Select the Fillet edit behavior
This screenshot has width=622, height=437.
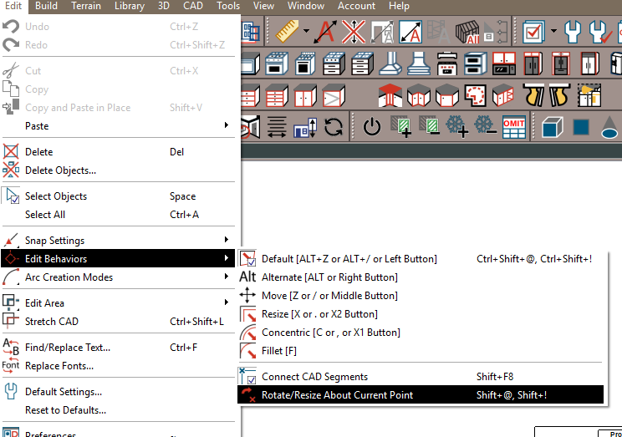279,351
